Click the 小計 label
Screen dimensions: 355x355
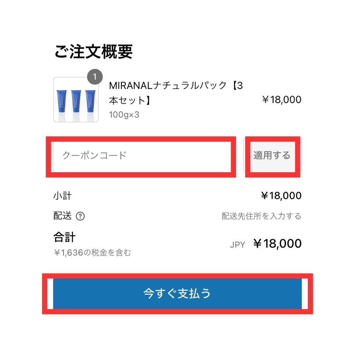[62, 196]
